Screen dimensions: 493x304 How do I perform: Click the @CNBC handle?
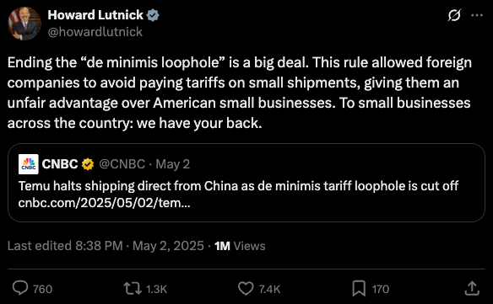(122, 164)
